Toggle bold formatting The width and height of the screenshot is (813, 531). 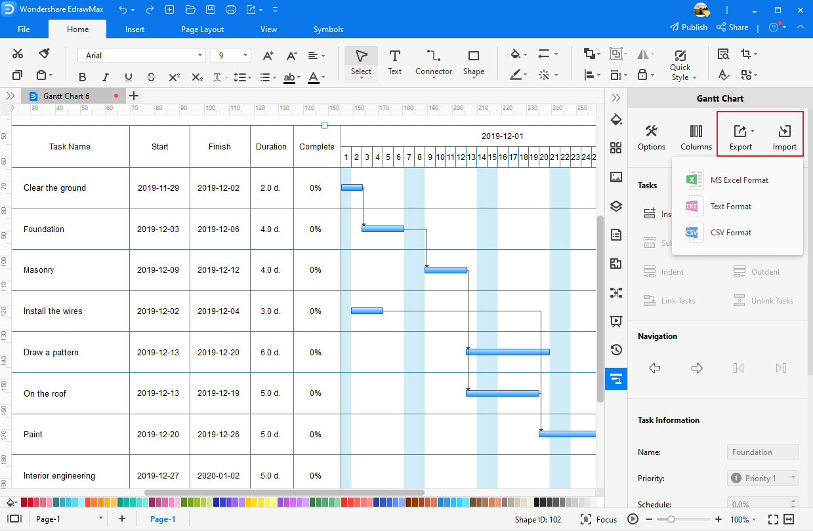(82, 77)
